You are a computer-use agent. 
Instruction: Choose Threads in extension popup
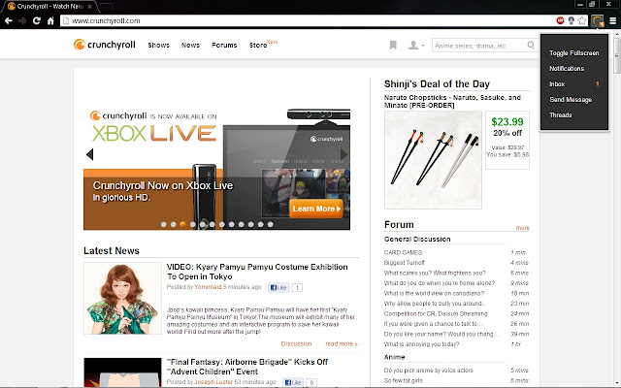click(x=561, y=115)
